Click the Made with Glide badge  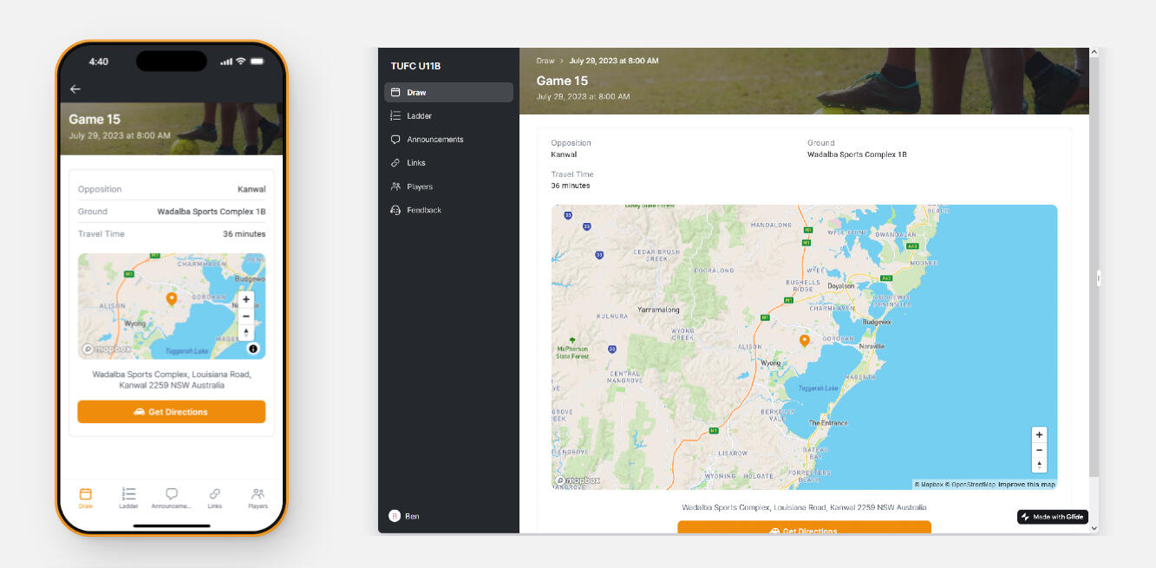point(1052,517)
